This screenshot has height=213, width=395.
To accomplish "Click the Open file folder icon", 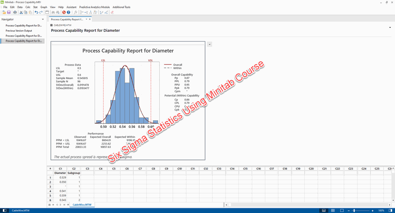I will [4, 12].
